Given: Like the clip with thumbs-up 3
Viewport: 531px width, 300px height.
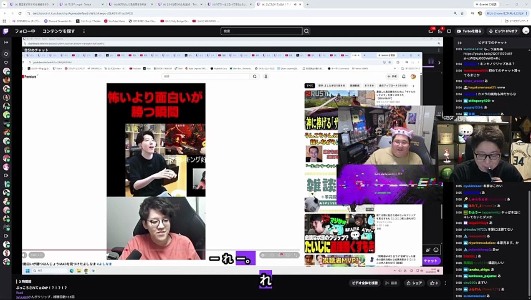Looking at the screenshot, I should tap(434, 283).
